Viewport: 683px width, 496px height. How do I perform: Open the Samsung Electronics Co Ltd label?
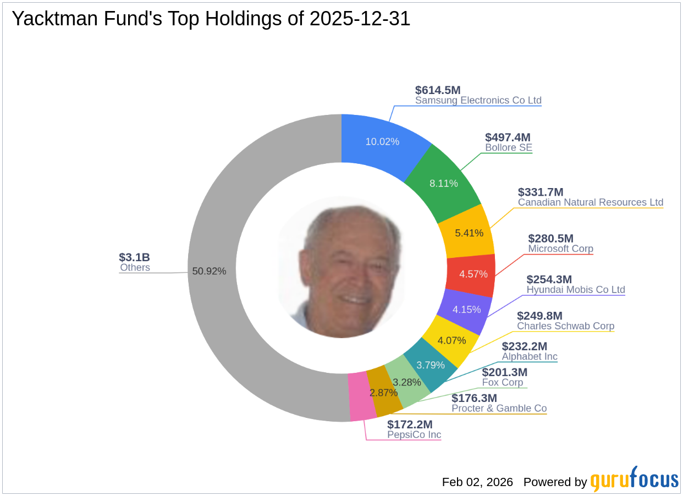[478, 100]
